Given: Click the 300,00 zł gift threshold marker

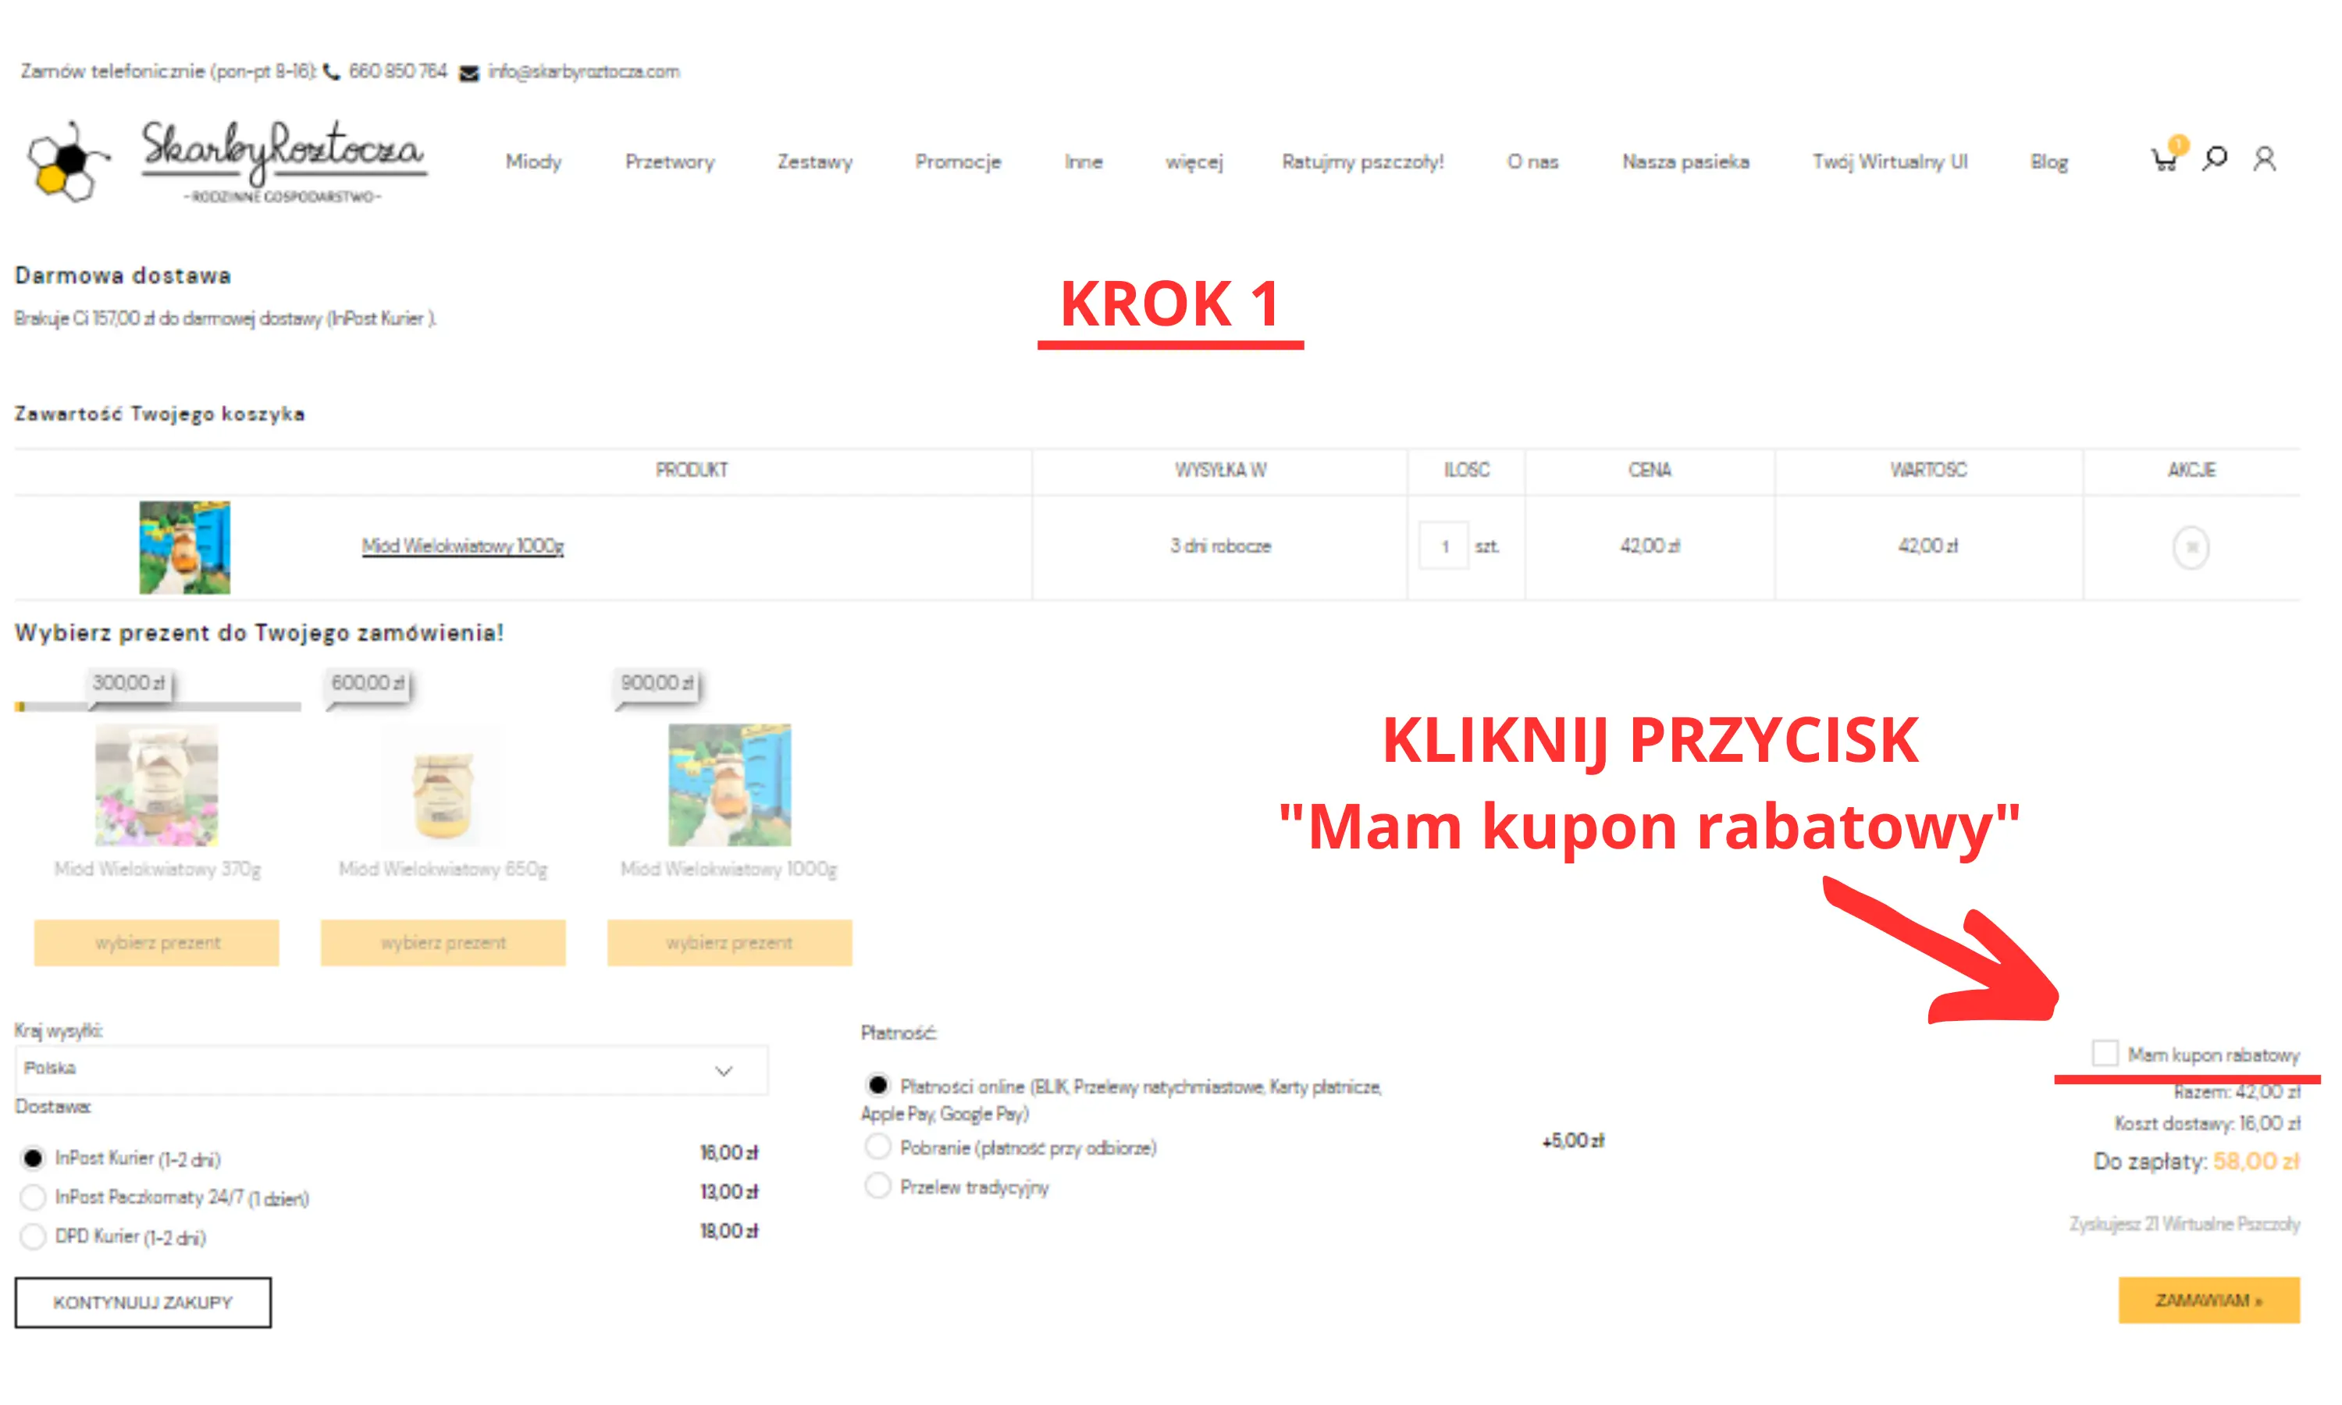Looking at the screenshot, I should 129,684.
